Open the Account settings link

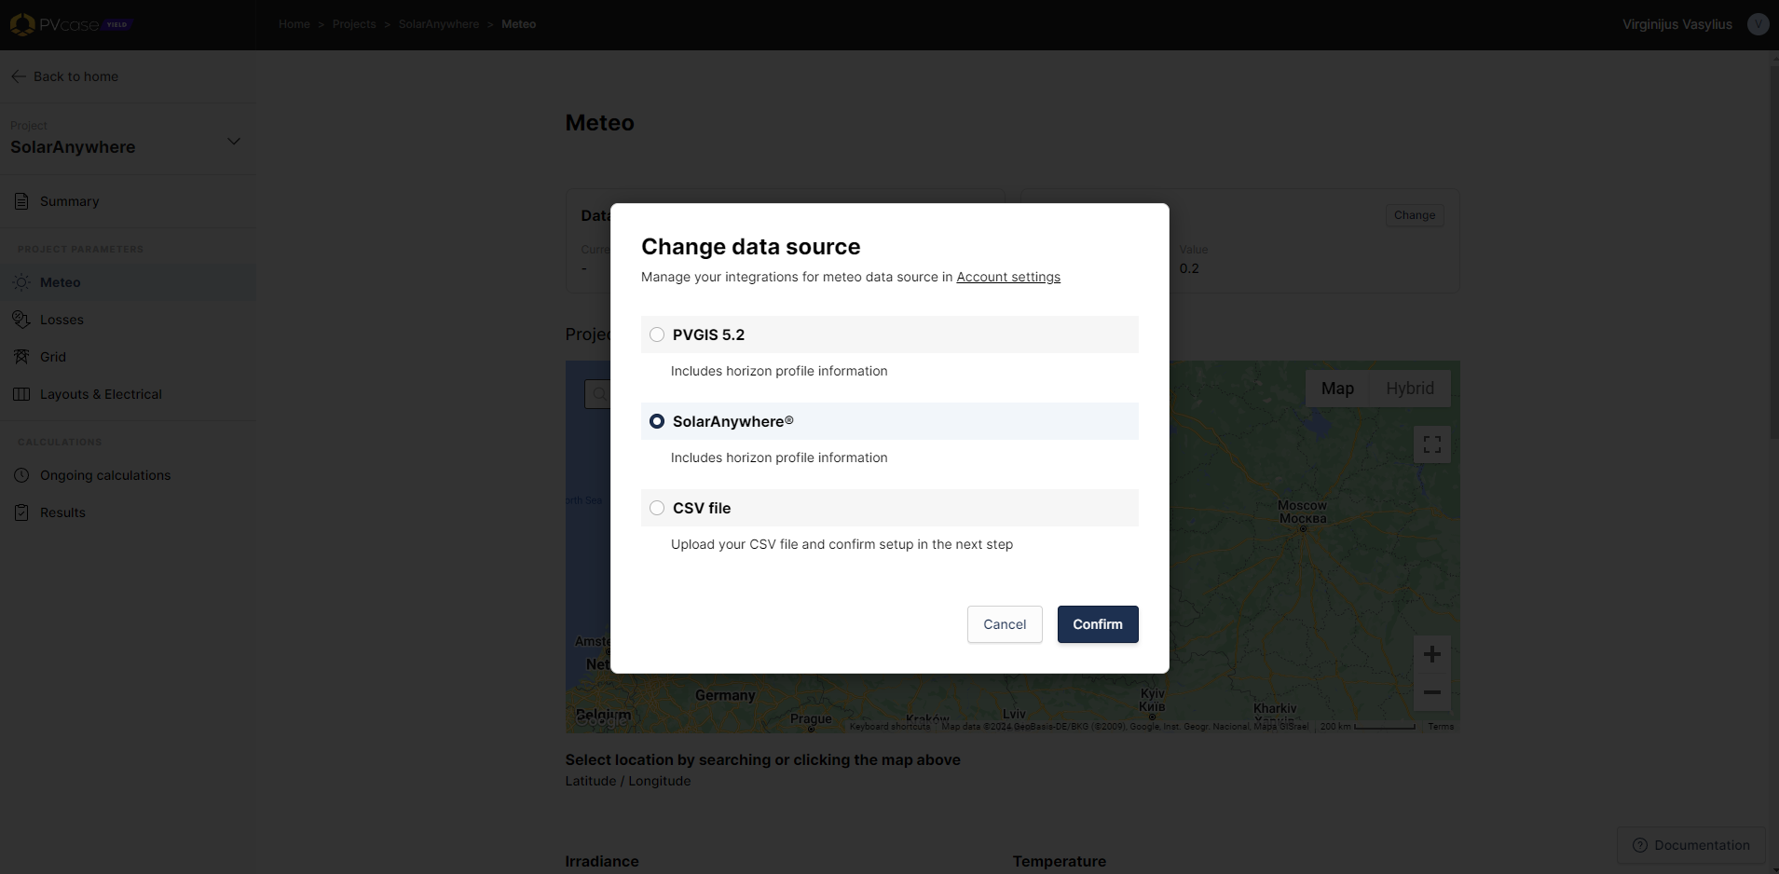[1008, 277]
